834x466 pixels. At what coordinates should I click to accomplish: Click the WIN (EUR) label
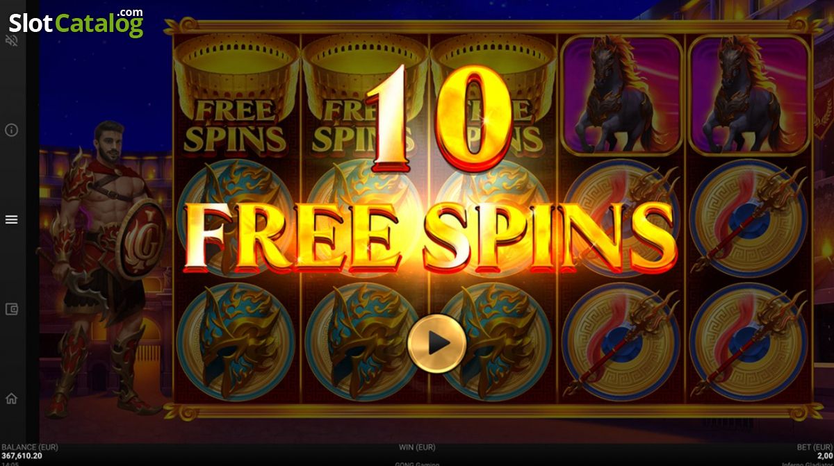417,448
